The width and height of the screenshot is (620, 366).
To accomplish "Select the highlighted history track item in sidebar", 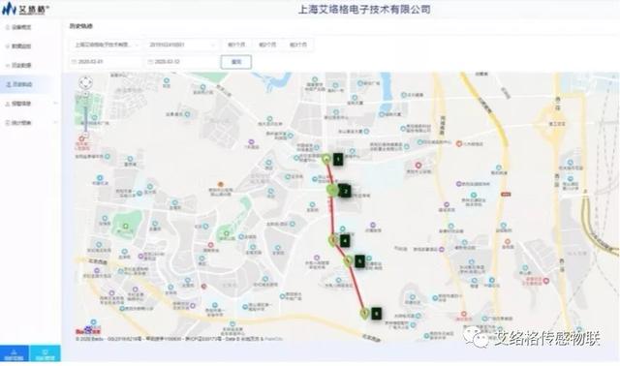I will 31,84.
